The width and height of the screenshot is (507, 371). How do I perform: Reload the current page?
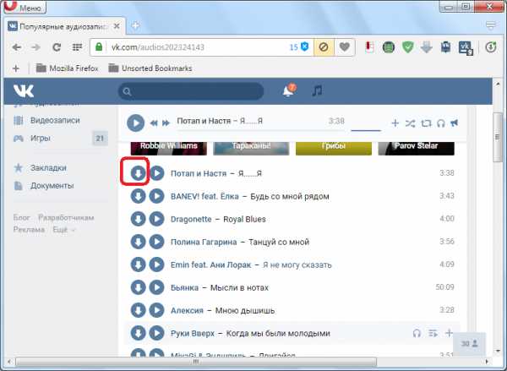tap(57, 47)
